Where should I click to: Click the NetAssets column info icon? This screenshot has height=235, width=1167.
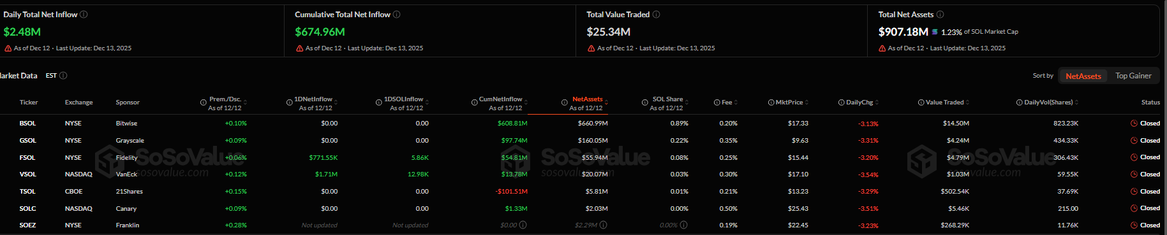click(x=565, y=103)
